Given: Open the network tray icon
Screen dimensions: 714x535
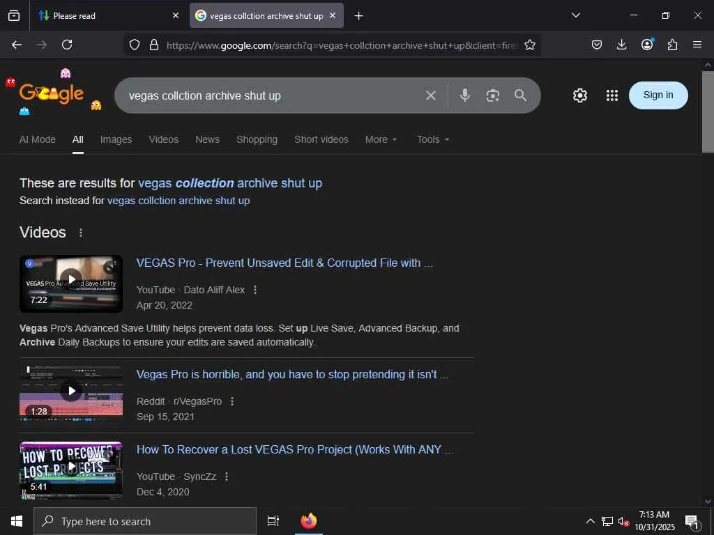Looking at the screenshot, I should pos(607,521).
